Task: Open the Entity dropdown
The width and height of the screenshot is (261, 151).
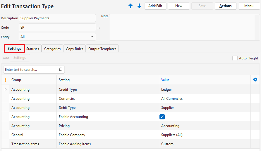Action: [x=57, y=37]
